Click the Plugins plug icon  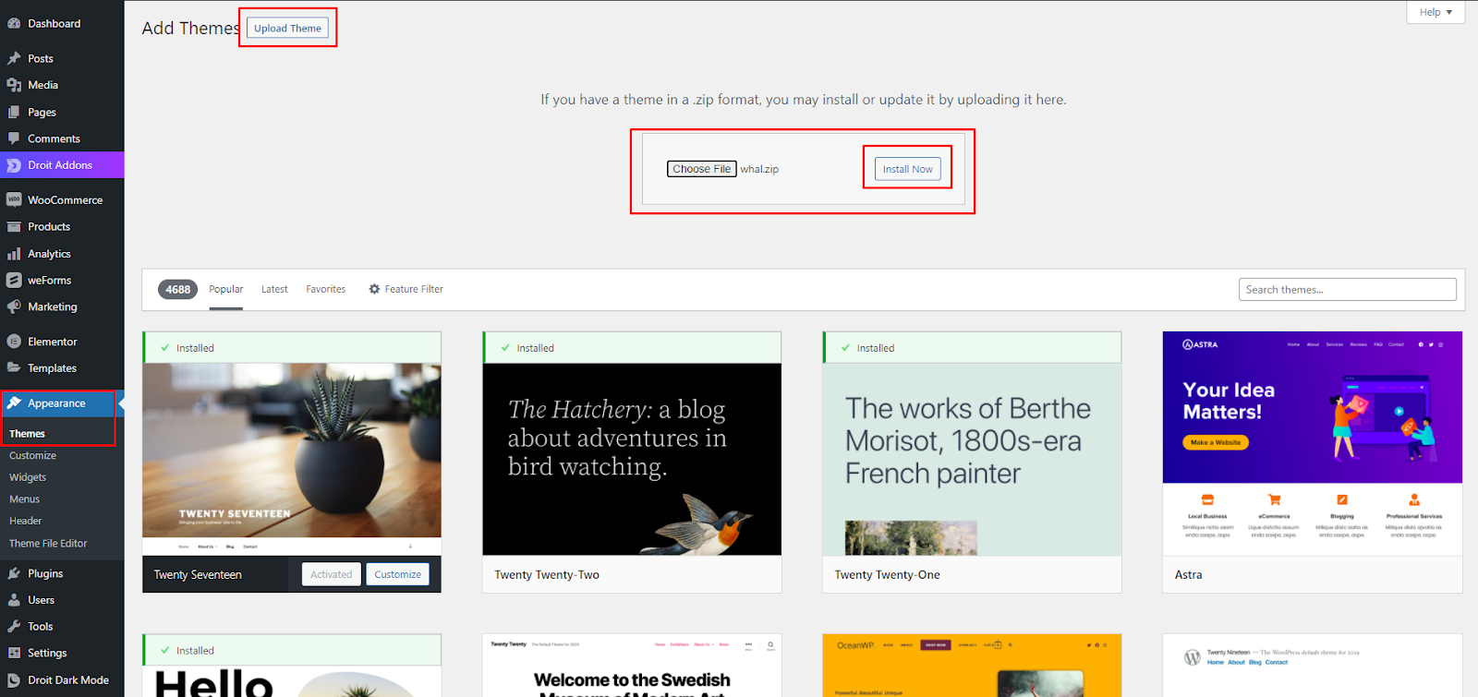(x=14, y=573)
